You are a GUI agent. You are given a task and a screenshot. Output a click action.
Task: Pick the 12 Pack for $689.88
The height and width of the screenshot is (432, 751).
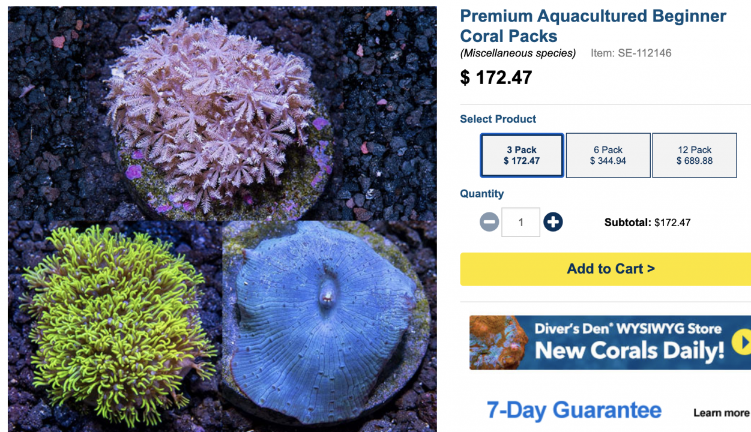click(x=694, y=155)
